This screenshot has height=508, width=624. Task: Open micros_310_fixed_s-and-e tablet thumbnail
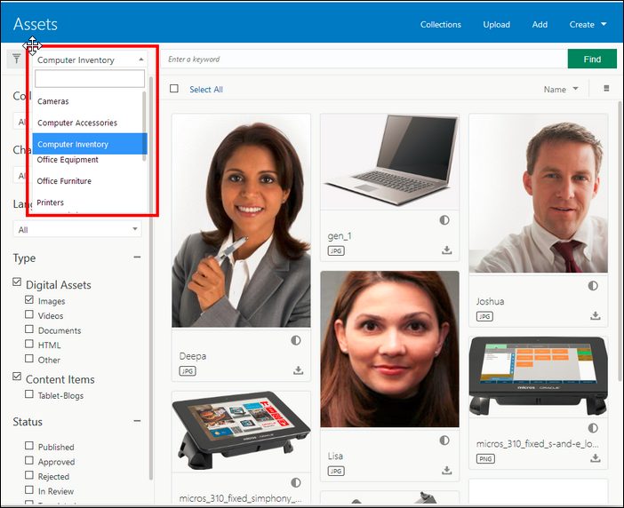pyautogui.click(x=538, y=376)
